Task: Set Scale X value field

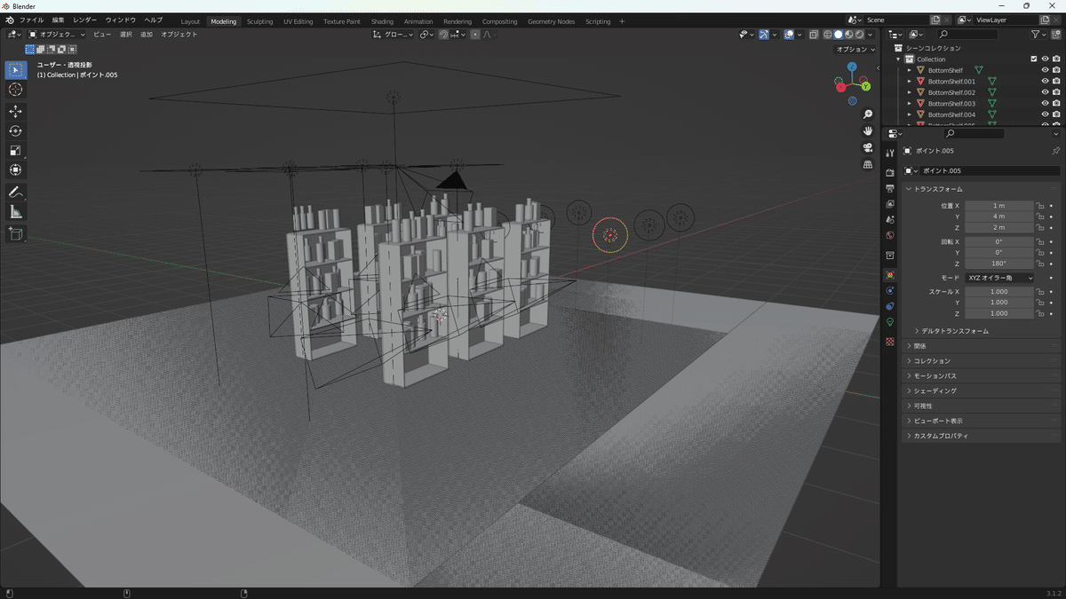Action: 998,291
